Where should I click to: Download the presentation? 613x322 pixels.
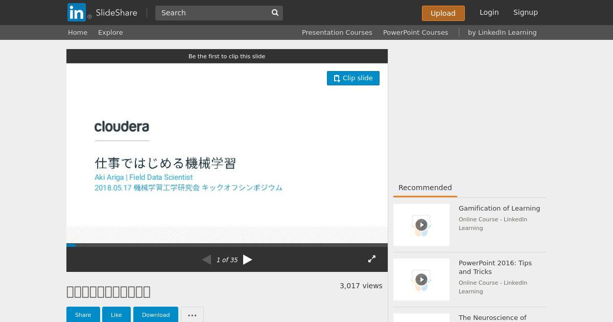coord(156,315)
